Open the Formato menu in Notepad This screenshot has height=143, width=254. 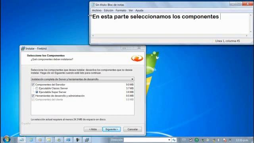[121, 10]
